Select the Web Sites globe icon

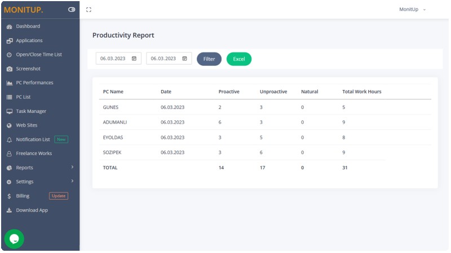[x=9, y=125]
